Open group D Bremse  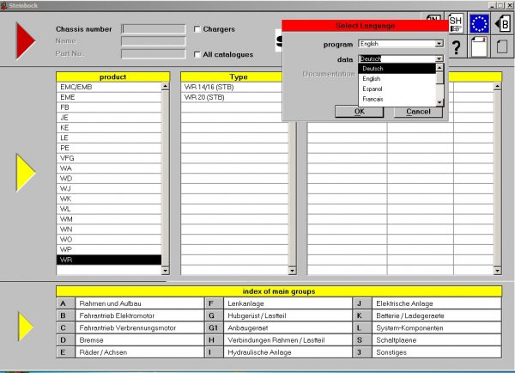coord(130,339)
